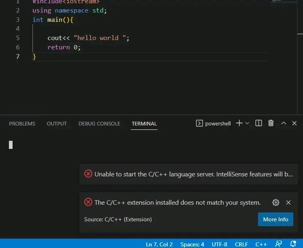Close the bottom panel
Viewport: 303px width, 248px height.
294,123
